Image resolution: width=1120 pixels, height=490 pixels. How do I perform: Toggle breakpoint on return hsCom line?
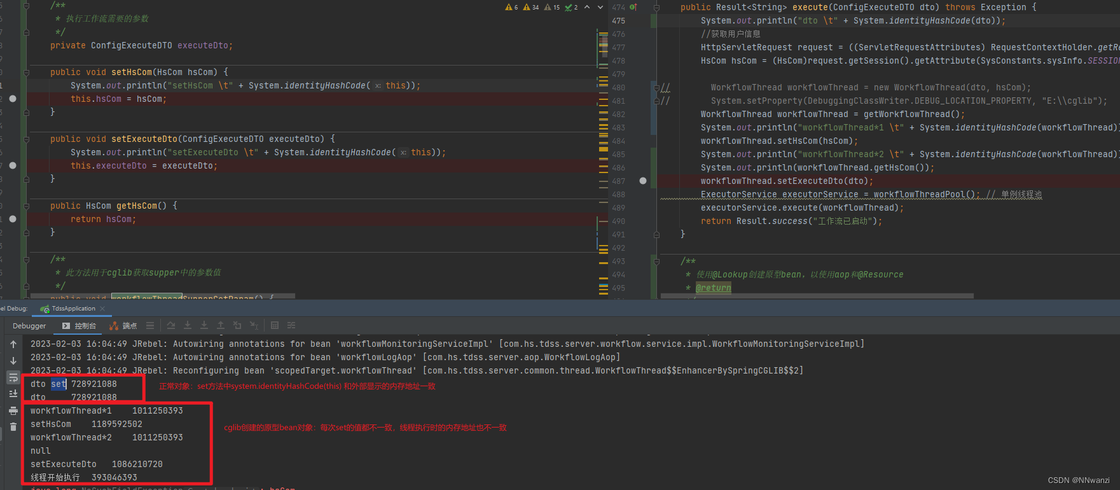tap(13, 219)
